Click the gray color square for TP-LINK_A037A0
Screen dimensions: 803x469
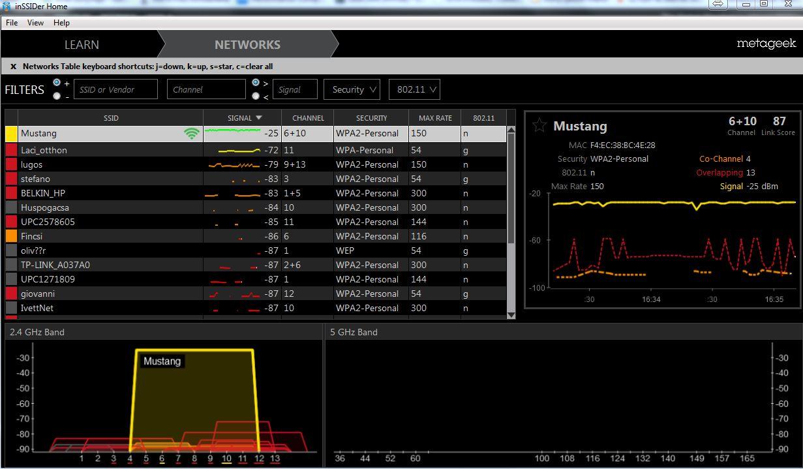(x=11, y=265)
